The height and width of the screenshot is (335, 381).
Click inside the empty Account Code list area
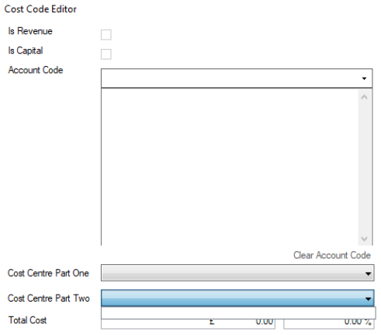coord(230,167)
